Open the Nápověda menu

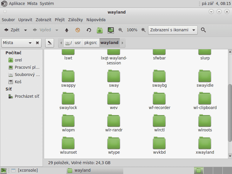pyautogui.click(x=96, y=20)
